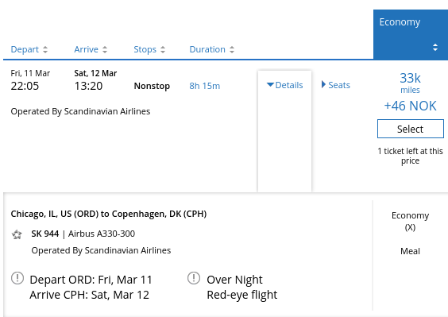Click the Details down-triangle icon
The width and height of the screenshot is (448, 317).
(270, 84)
